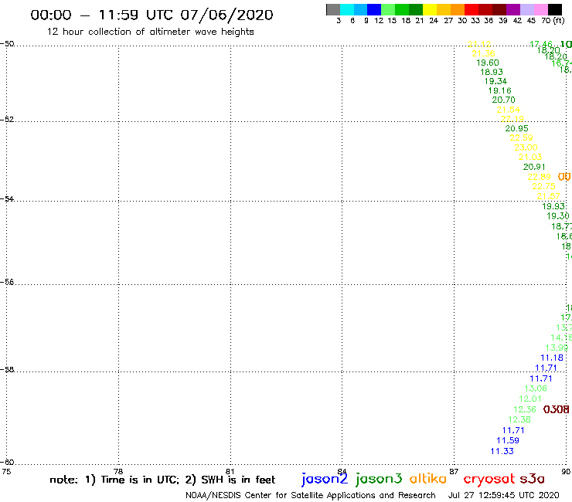Click the latitude label -52
Viewport: 572px width, 502px height.
tap(7, 120)
